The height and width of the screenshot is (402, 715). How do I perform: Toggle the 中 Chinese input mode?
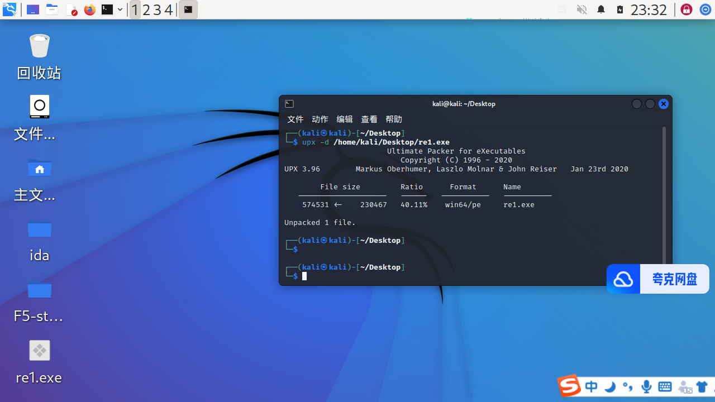tap(592, 386)
